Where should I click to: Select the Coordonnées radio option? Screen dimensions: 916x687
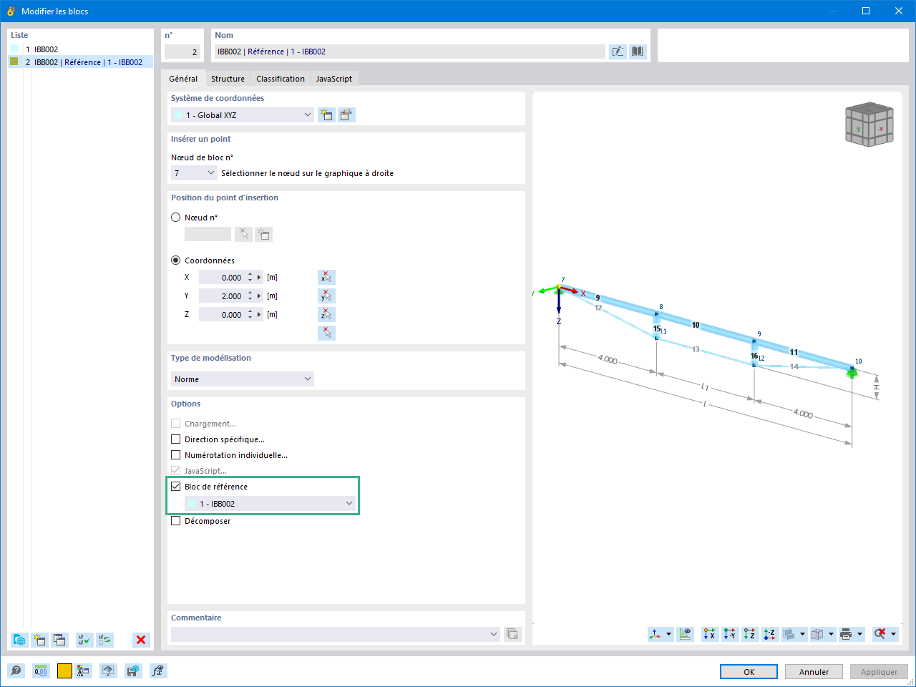pos(176,260)
